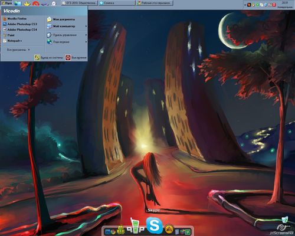Open Skype from the dock

coord(155,225)
